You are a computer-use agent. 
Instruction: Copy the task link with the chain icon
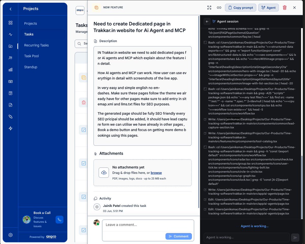[219, 8]
